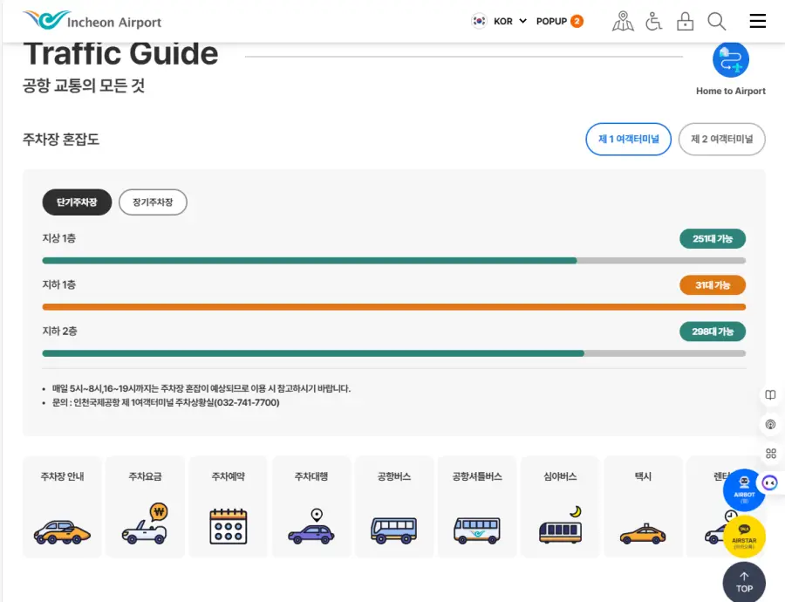Click the 지상 1층 label
Viewport: 785px width, 602px height.
click(59, 238)
